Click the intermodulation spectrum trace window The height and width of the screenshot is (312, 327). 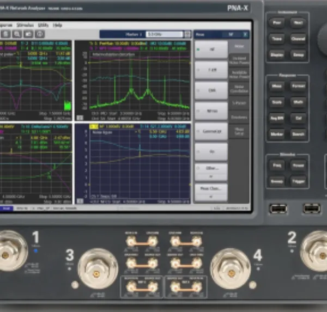tap(132, 81)
